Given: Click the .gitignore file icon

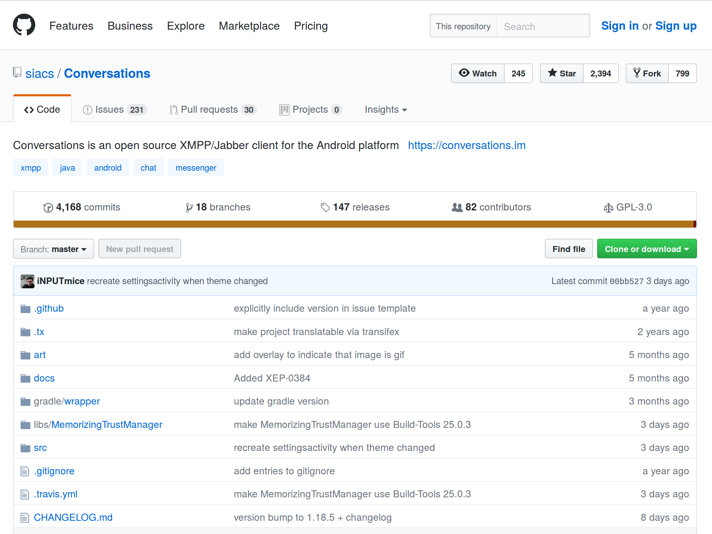Looking at the screenshot, I should [25, 471].
